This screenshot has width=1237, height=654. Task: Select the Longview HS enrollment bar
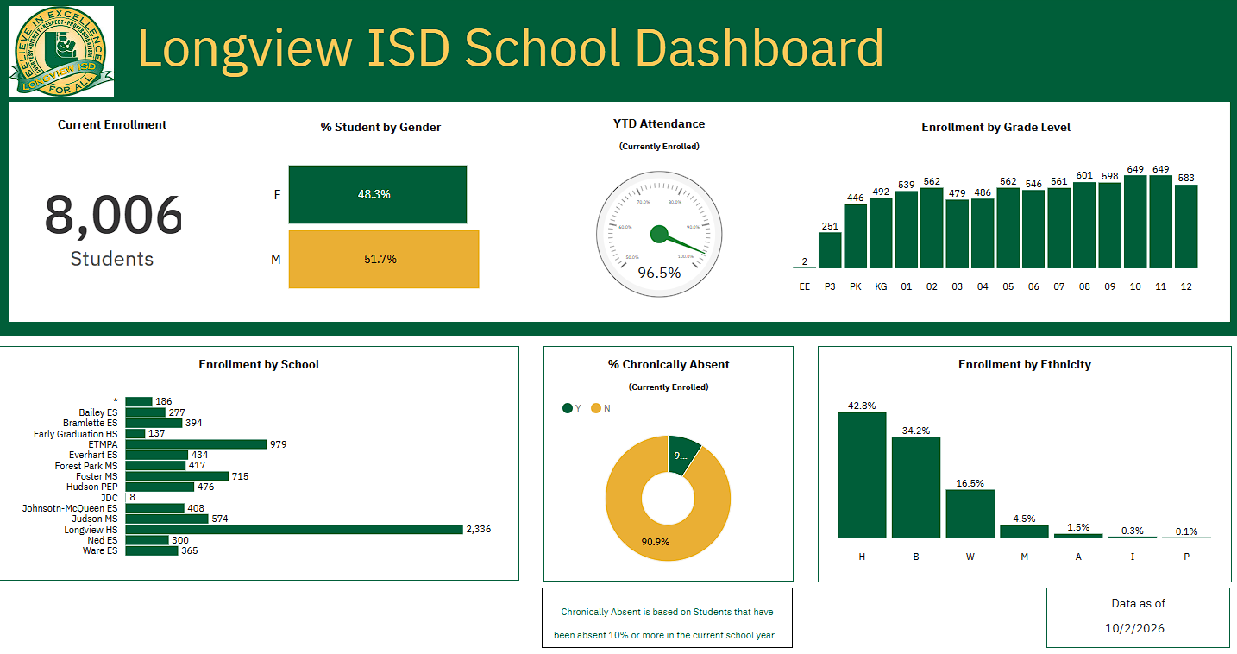click(x=294, y=529)
